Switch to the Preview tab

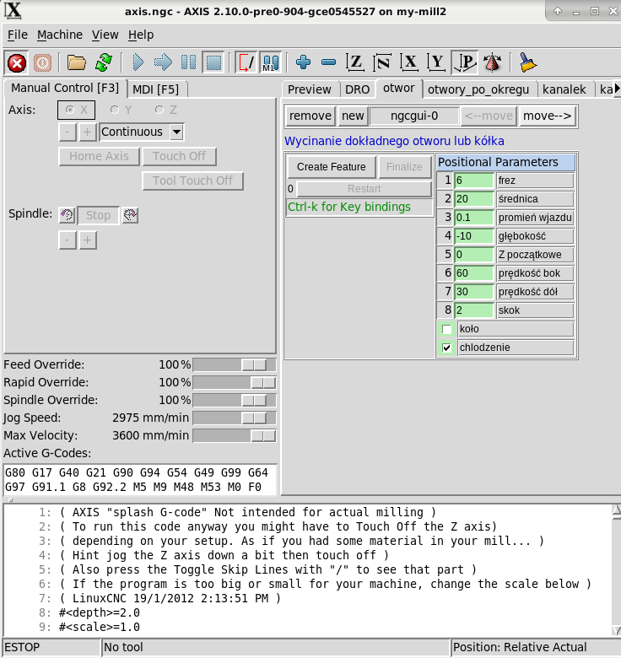(310, 89)
